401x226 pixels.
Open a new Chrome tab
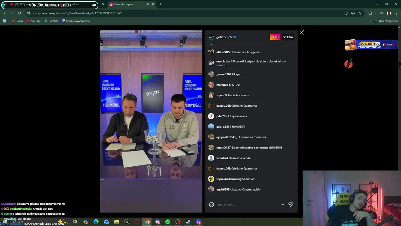160,4
